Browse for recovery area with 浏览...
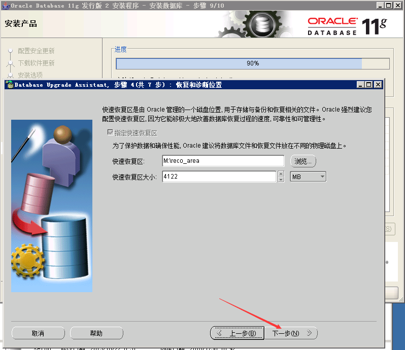405x350 pixels. [x=303, y=161]
